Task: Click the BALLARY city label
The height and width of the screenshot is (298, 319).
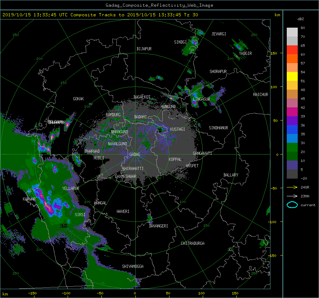Action: [x=231, y=175]
